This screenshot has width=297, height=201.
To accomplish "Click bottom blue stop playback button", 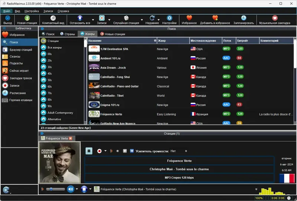I will point(84,189).
